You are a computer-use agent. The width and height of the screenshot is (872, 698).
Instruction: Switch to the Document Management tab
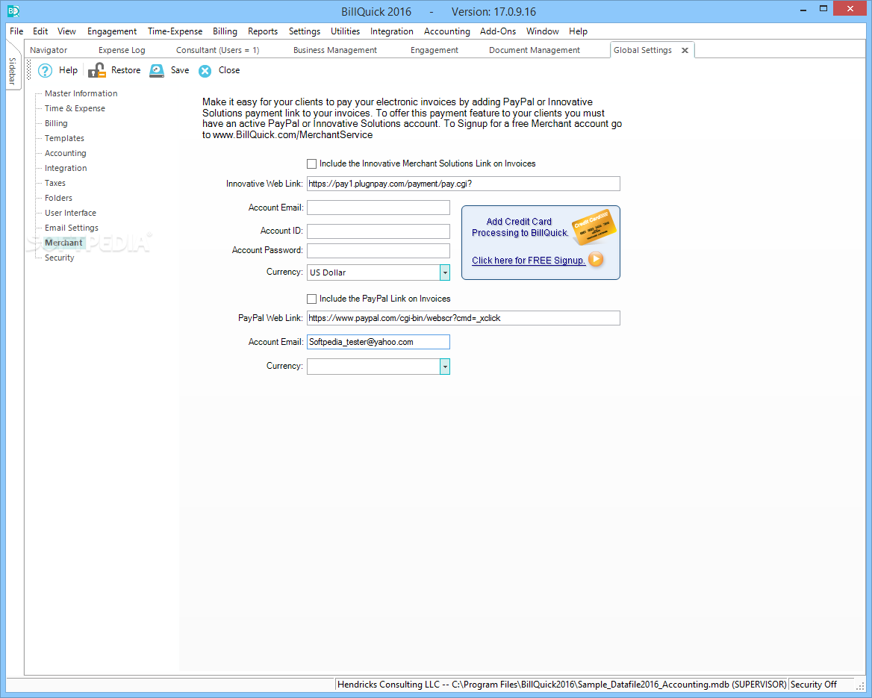pyautogui.click(x=535, y=50)
